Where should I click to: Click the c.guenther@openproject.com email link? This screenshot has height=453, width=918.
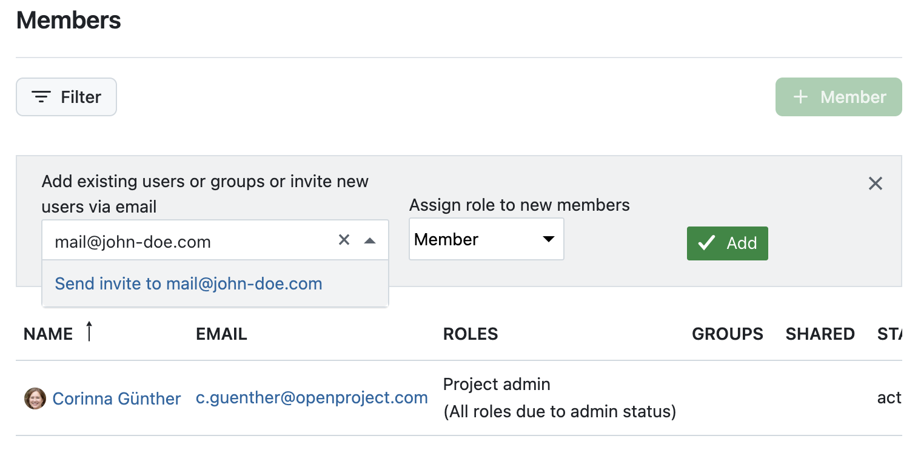pyautogui.click(x=312, y=397)
